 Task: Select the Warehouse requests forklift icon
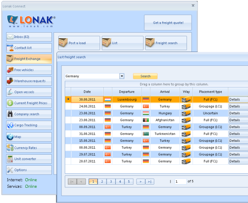(10, 81)
